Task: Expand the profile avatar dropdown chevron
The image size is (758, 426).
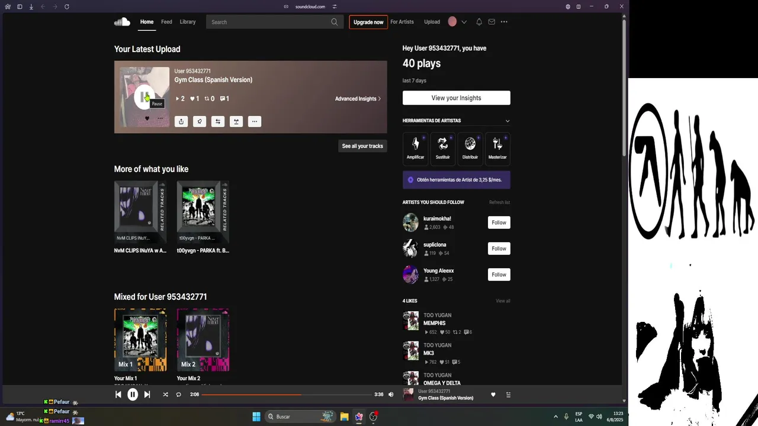Action: (x=464, y=22)
